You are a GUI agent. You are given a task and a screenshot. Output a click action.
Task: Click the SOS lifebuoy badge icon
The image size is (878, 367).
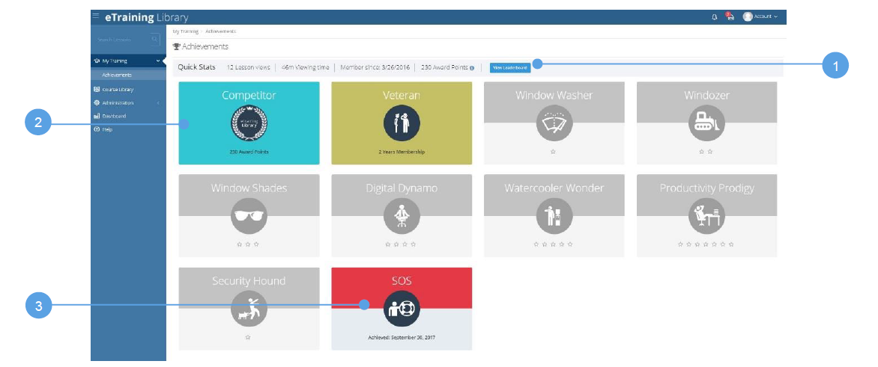[402, 309]
